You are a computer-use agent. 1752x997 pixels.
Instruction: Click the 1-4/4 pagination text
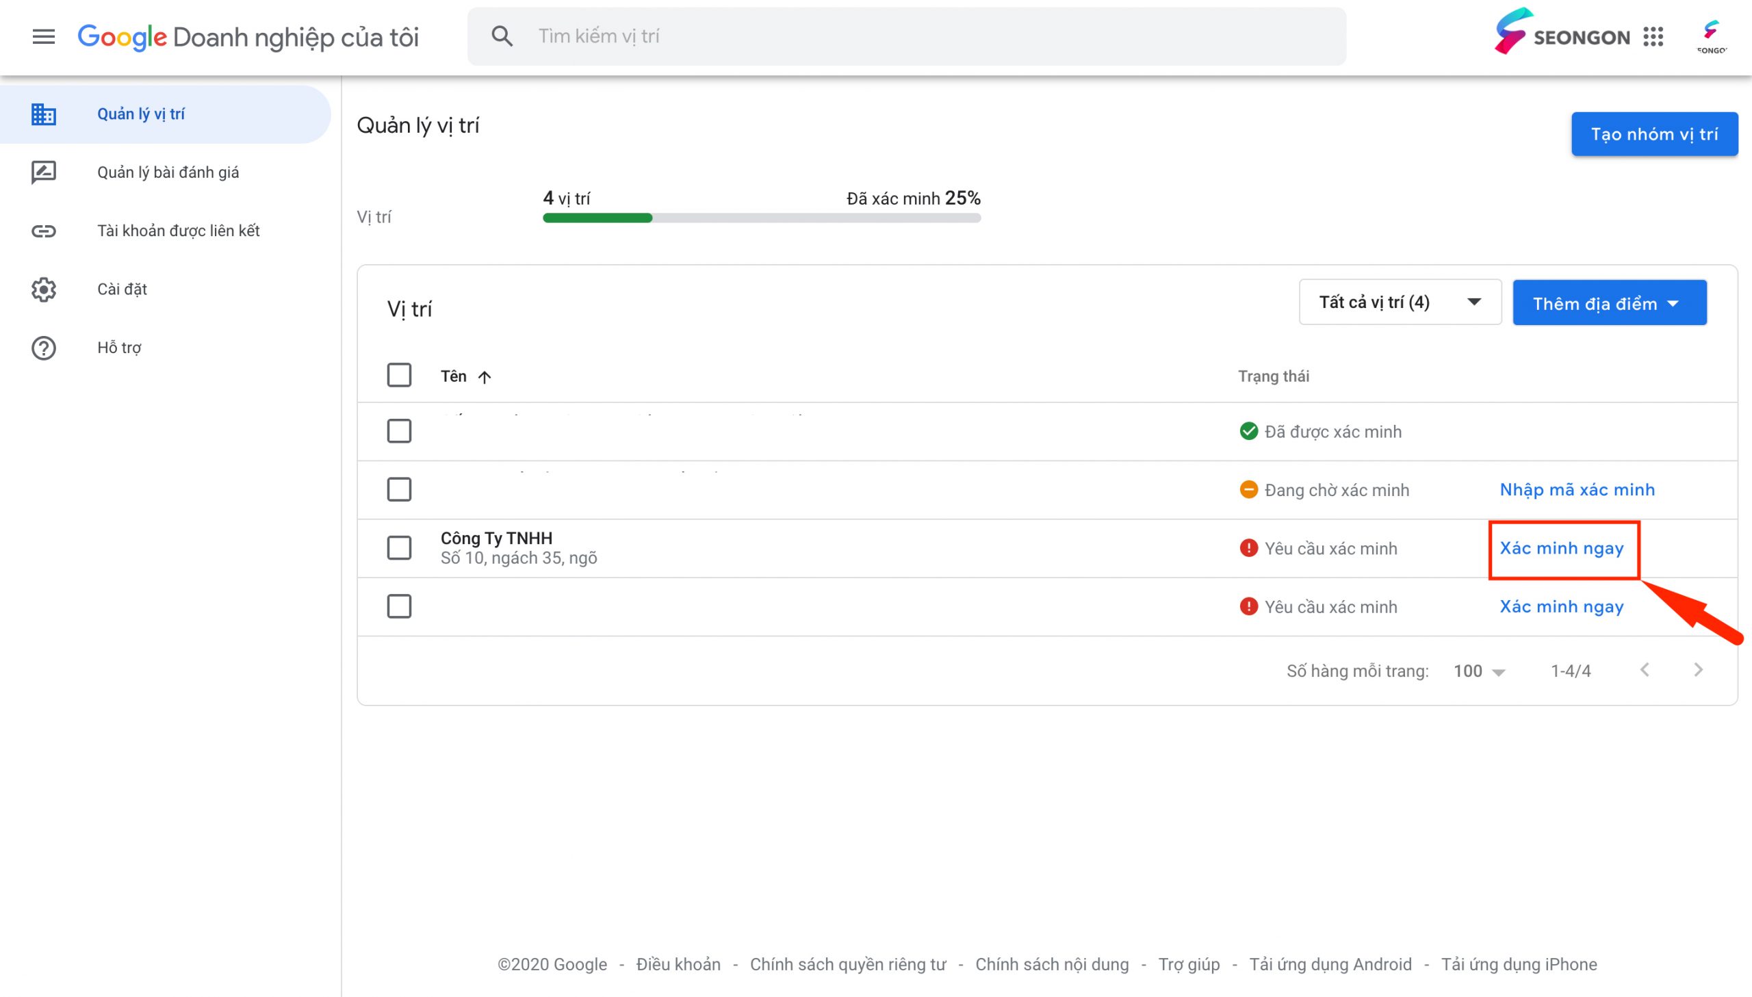pos(1570,671)
